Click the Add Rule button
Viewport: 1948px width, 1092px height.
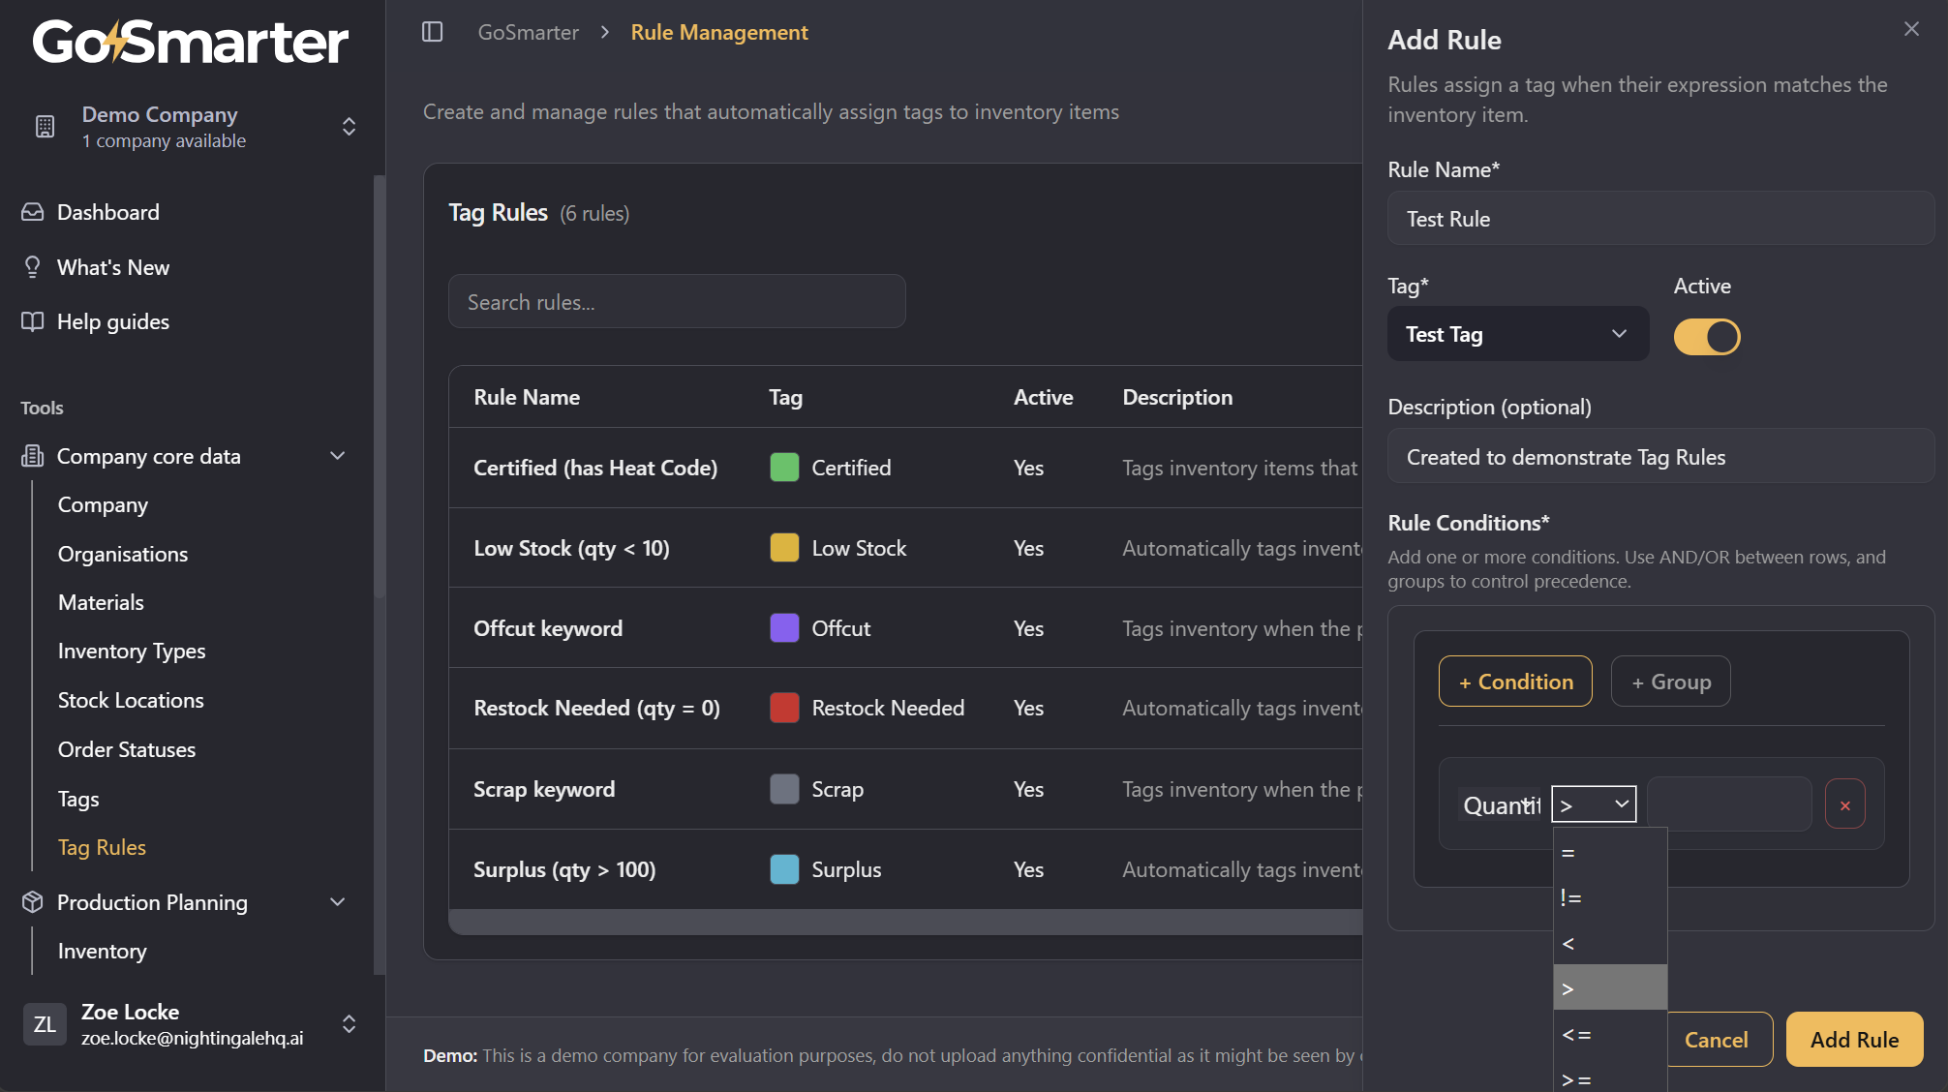coord(1853,1040)
